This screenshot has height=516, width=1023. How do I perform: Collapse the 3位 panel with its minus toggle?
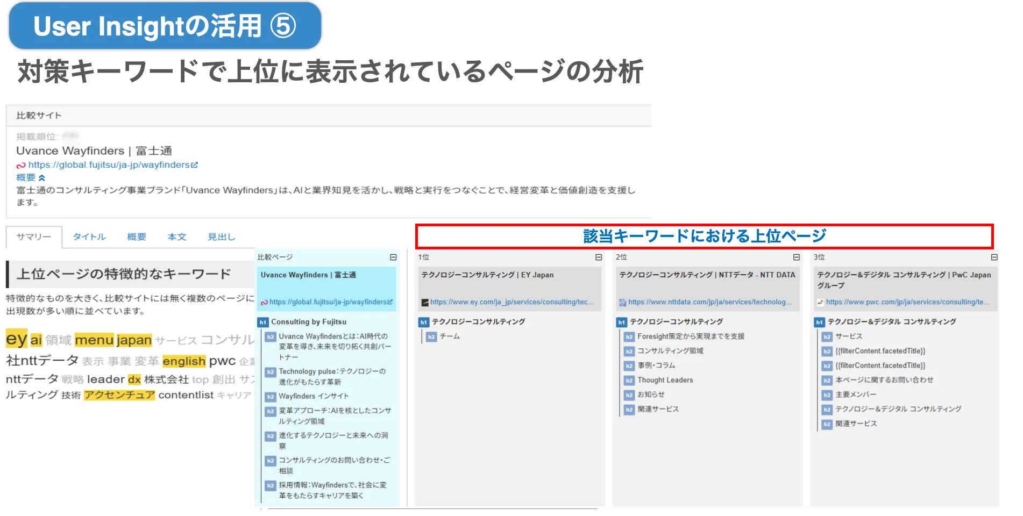pos(993,257)
